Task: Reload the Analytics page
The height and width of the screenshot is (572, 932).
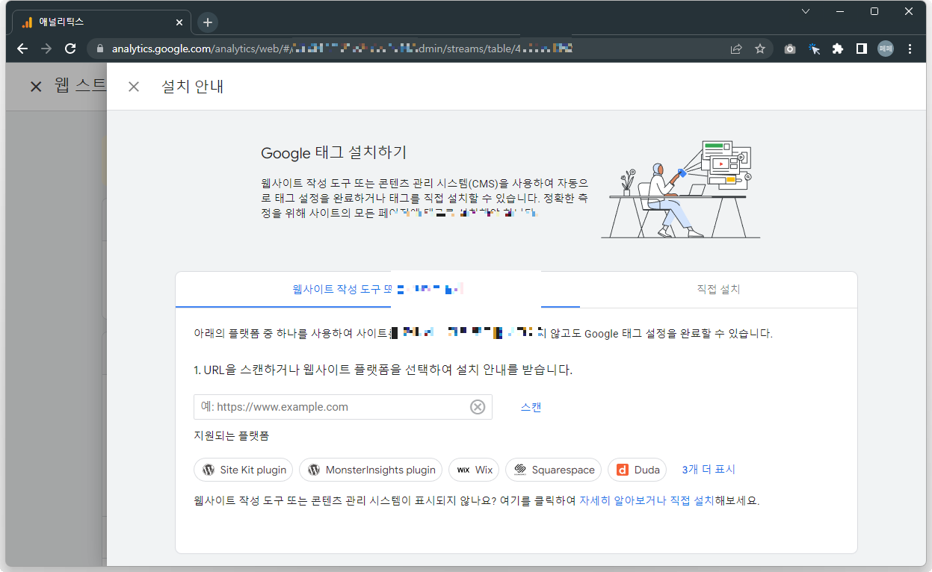Action: [70, 49]
